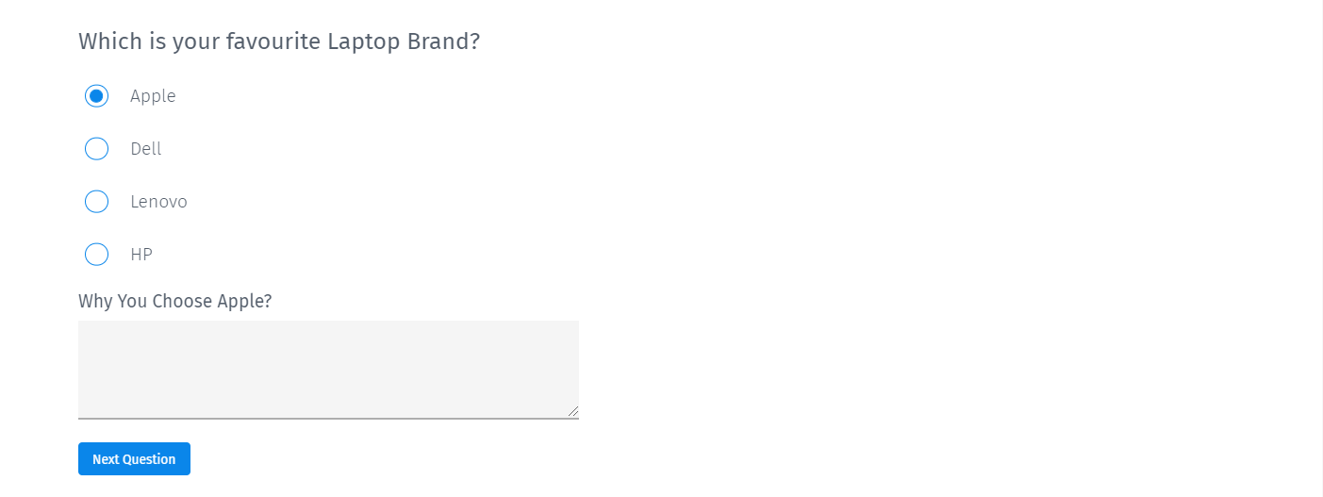This screenshot has height=497, width=1323.
Task: Click the Lenovo option label text
Action: tap(158, 202)
